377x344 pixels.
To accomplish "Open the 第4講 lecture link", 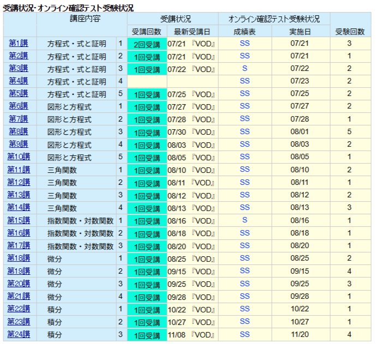I will pyautogui.click(x=18, y=81).
